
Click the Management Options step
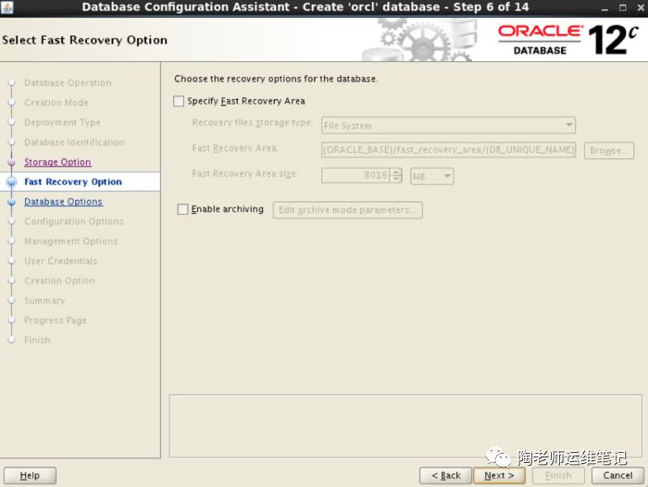click(x=71, y=241)
